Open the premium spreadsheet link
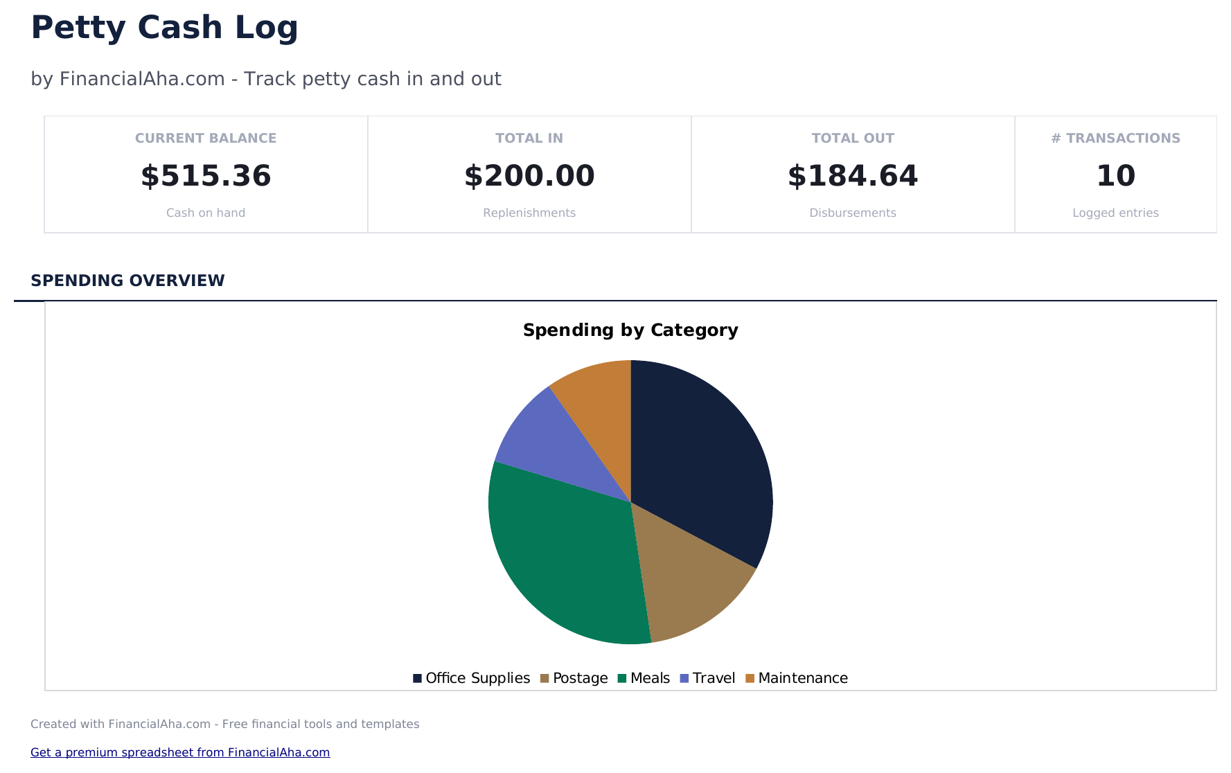The image size is (1231, 773). pos(180,752)
